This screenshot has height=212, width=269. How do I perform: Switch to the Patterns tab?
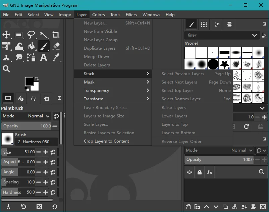204,24
